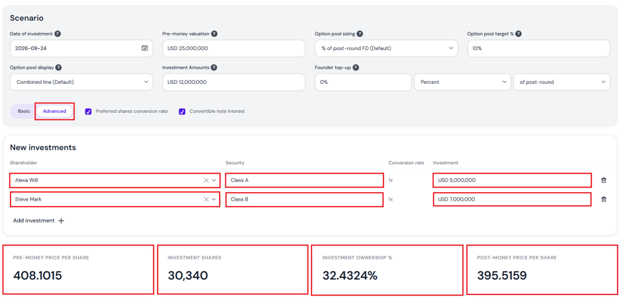Expand the Steve Mark shareholder dropdown arrow
The width and height of the screenshot is (621, 297).
point(214,199)
